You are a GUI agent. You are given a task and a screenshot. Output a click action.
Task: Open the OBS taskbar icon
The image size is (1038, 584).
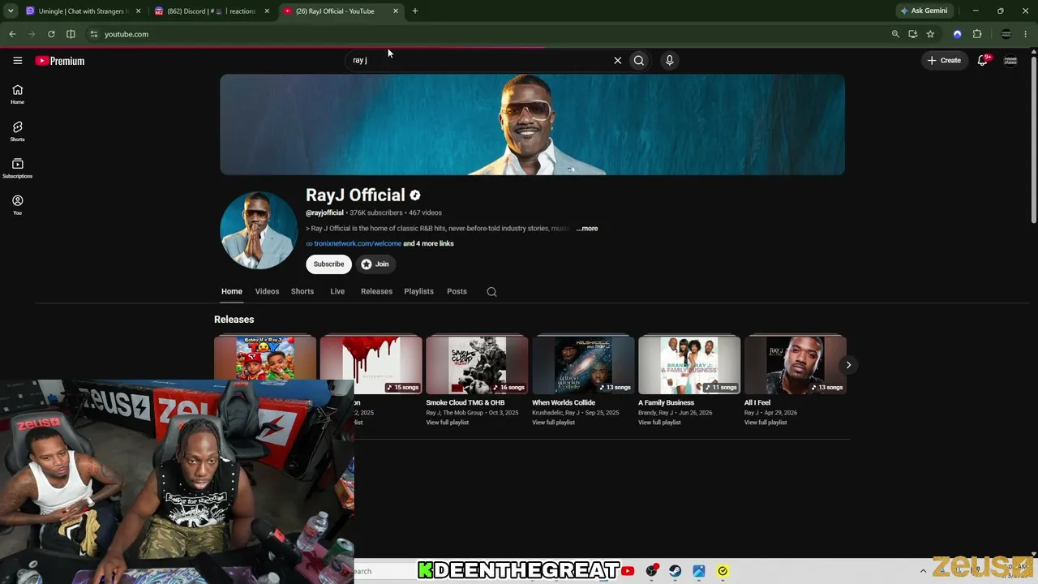coord(651,571)
